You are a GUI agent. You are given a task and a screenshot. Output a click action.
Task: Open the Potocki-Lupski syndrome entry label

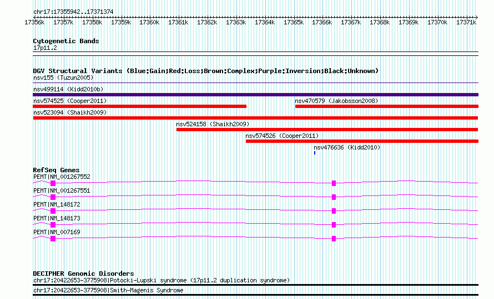pyautogui.click(x=162, y=280)
